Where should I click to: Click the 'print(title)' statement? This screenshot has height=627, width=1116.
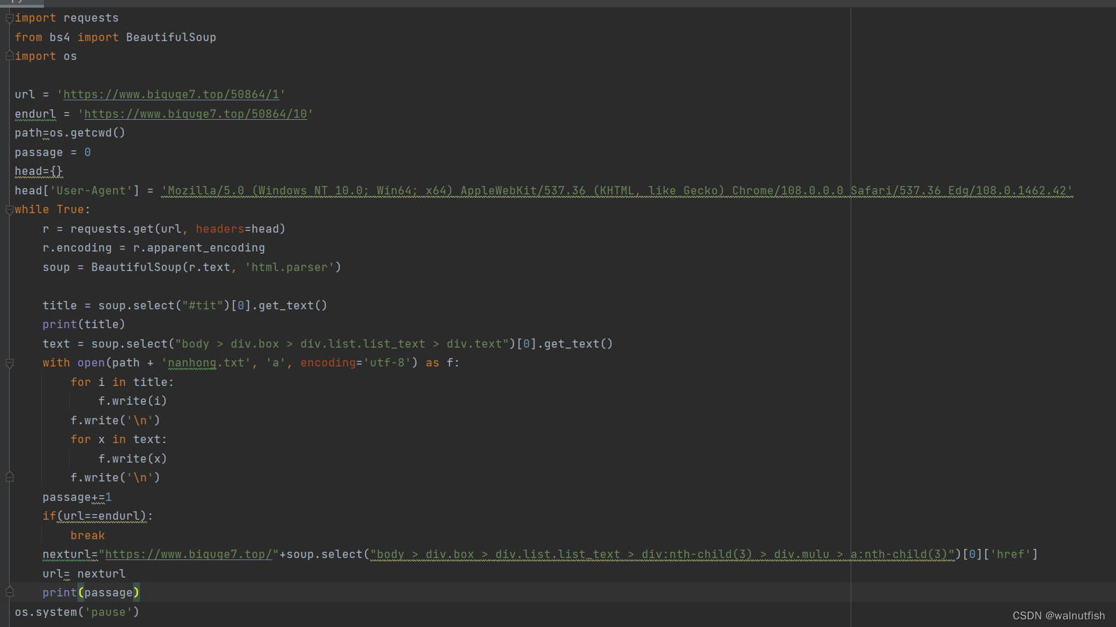tap(84, 325)
